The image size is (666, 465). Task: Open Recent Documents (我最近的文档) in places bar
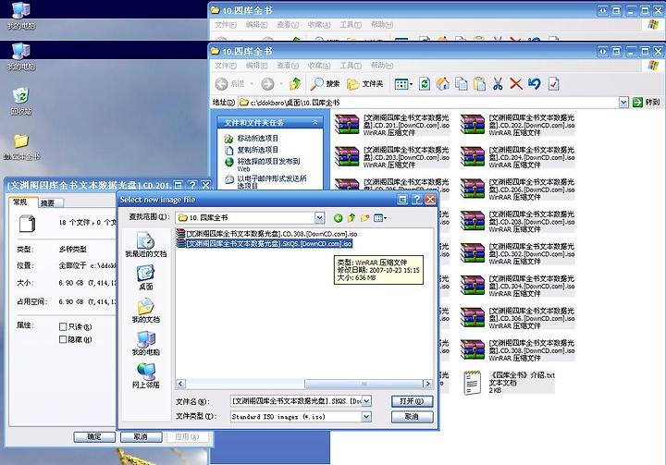coord(146,245)
